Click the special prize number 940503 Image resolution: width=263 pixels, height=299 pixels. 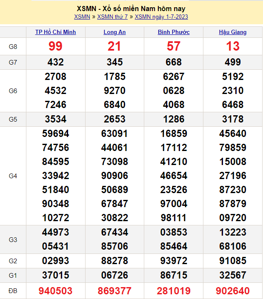56,291
